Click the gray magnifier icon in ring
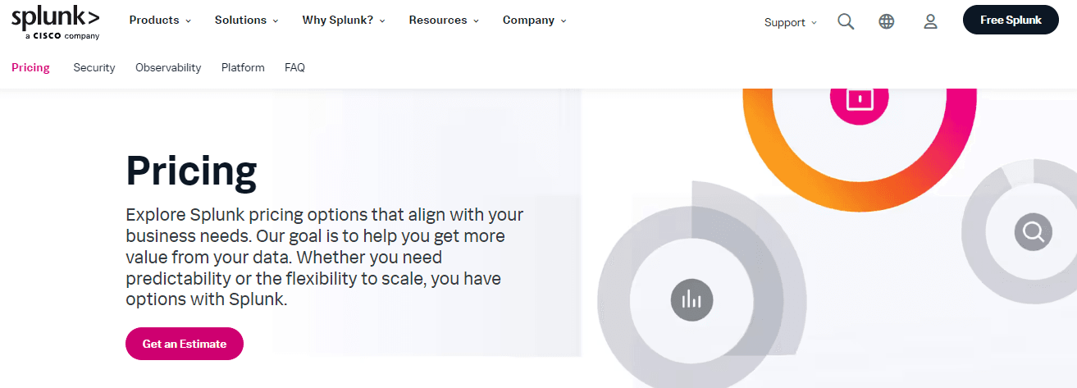This screenshot has width=1077, height=388. pyautogui.click(x=1033, y=231)
